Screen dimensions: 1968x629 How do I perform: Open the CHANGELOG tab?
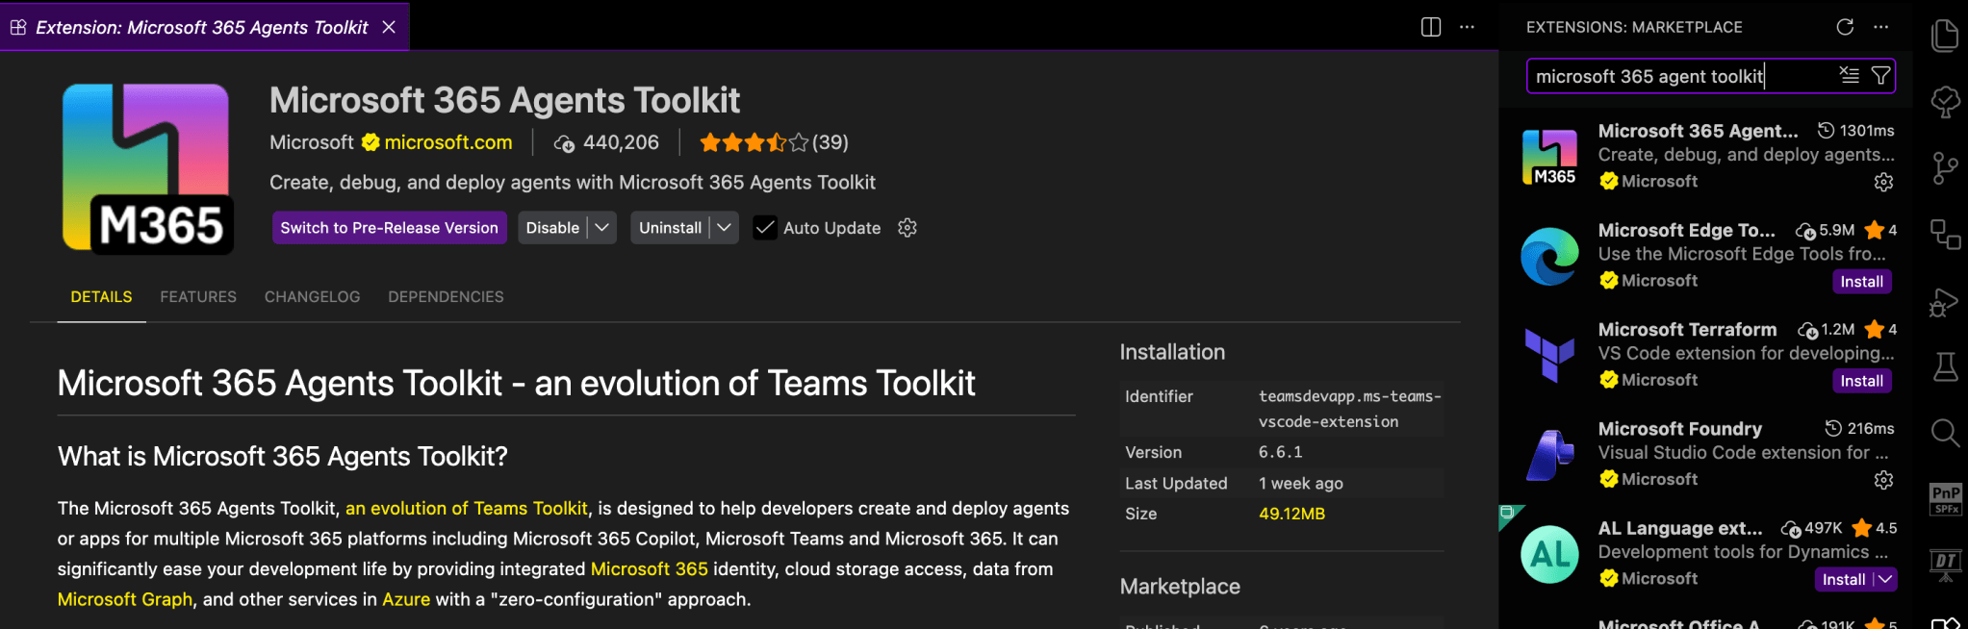point(312,297)
